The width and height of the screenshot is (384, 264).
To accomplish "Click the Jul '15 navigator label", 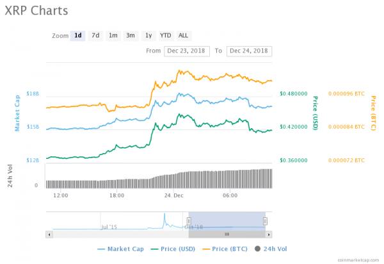I will pos(109,227).
